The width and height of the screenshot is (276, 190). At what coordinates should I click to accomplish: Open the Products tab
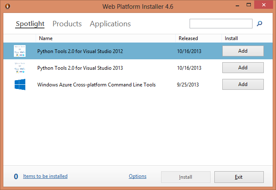click(x=67, y=24)
